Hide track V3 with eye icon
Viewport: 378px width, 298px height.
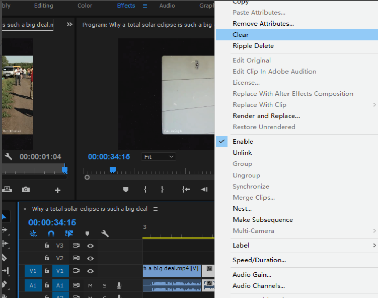(91, 246)
